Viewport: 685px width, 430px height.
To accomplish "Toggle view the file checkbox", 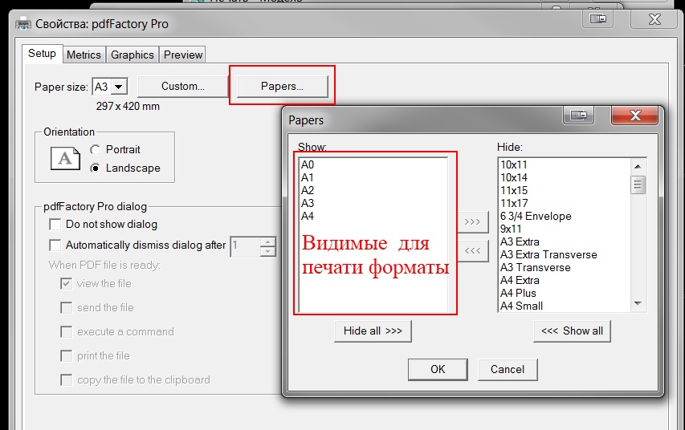I will (66, 284).
